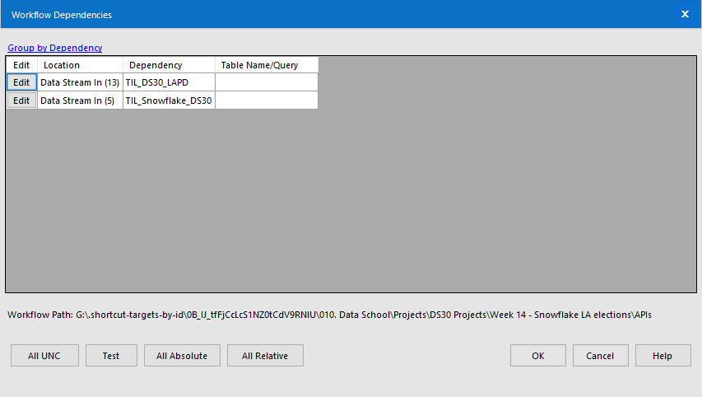702x397 pixels.
Task: Click the Location column header
Action: click(80, 65)
